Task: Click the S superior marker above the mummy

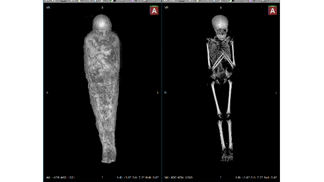Action: (x=102, y=8)
